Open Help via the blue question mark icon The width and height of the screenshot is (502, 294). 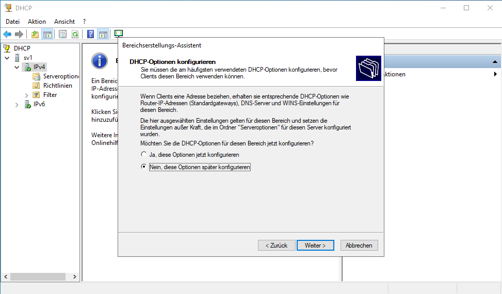[91, 34]
